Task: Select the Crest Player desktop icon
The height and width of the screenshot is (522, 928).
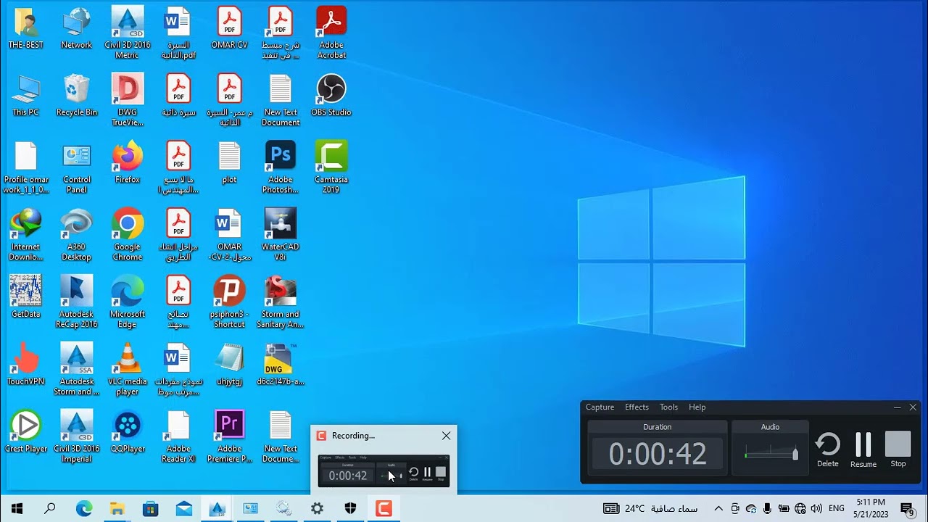Action: click(25, 431)
